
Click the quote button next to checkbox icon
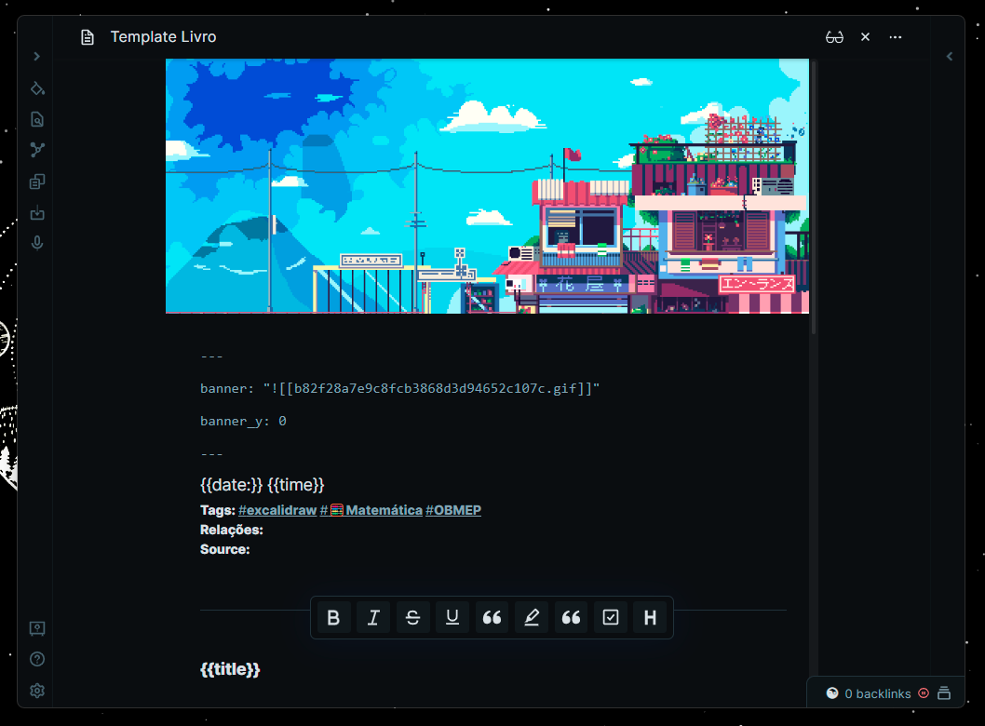571,618
